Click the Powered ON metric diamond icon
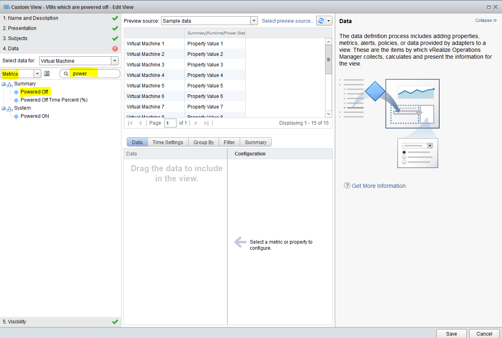502x338 pixels. coord(16,116)
